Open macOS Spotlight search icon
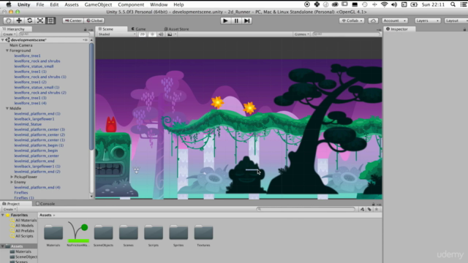 453,4
